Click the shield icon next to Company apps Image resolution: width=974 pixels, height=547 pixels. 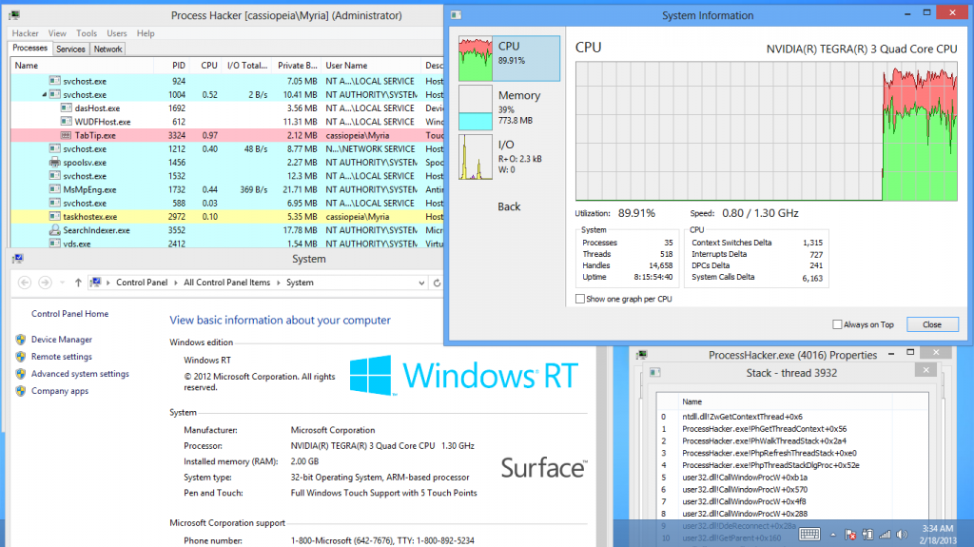(x=21, y=391)
